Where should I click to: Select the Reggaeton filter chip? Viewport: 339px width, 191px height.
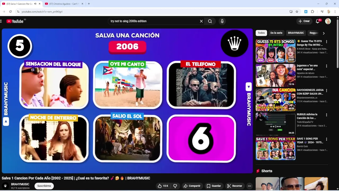click(314, 33)
